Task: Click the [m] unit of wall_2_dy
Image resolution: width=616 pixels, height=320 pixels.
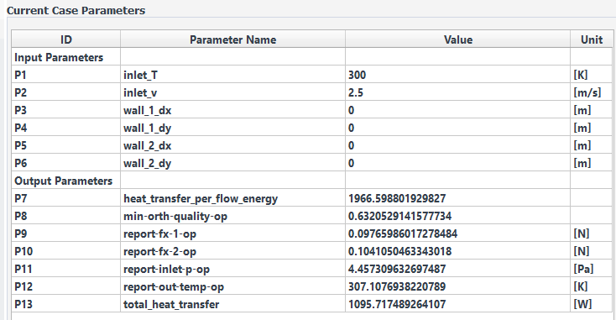Action: tap(592, 163)
